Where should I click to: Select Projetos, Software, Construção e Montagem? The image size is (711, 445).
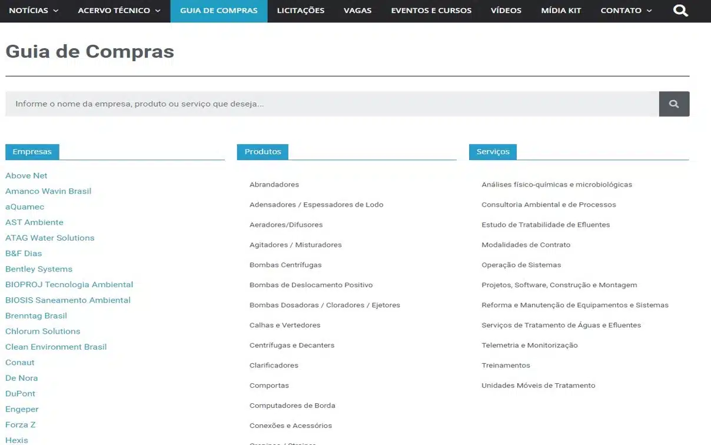pyautogui.click(x=559, y=285)
